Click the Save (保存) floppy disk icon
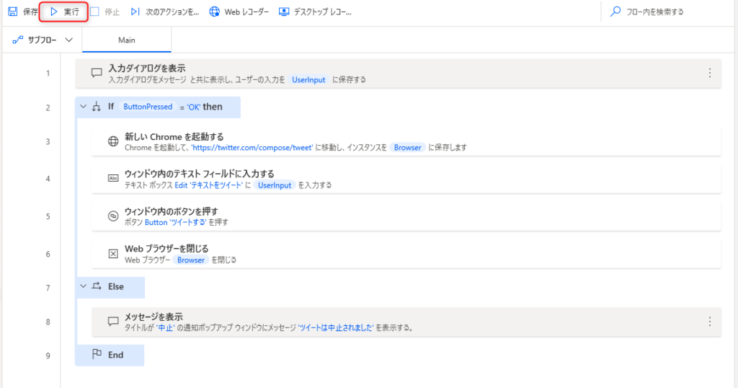Image resolution: width=738 pixels, height=388 pixels. pos(13,12)
